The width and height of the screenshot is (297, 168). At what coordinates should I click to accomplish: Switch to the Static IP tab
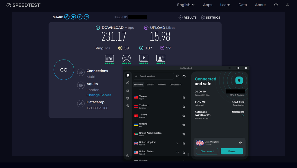(x=150, y=85)
